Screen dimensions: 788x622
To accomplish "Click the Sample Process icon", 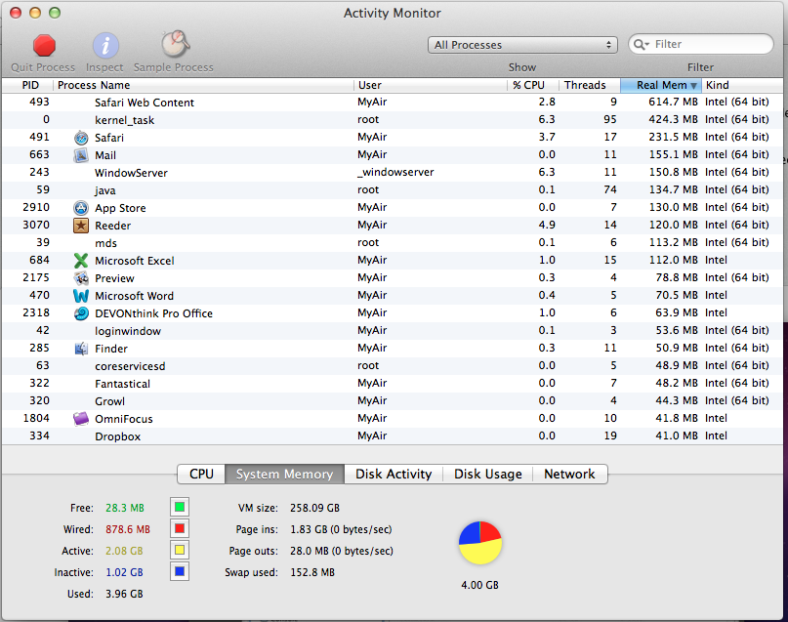I will click(x=175, y=44).
